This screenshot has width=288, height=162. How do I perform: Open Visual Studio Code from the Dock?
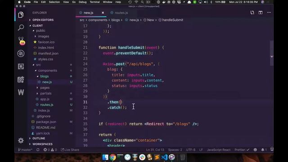click(164, 157)
